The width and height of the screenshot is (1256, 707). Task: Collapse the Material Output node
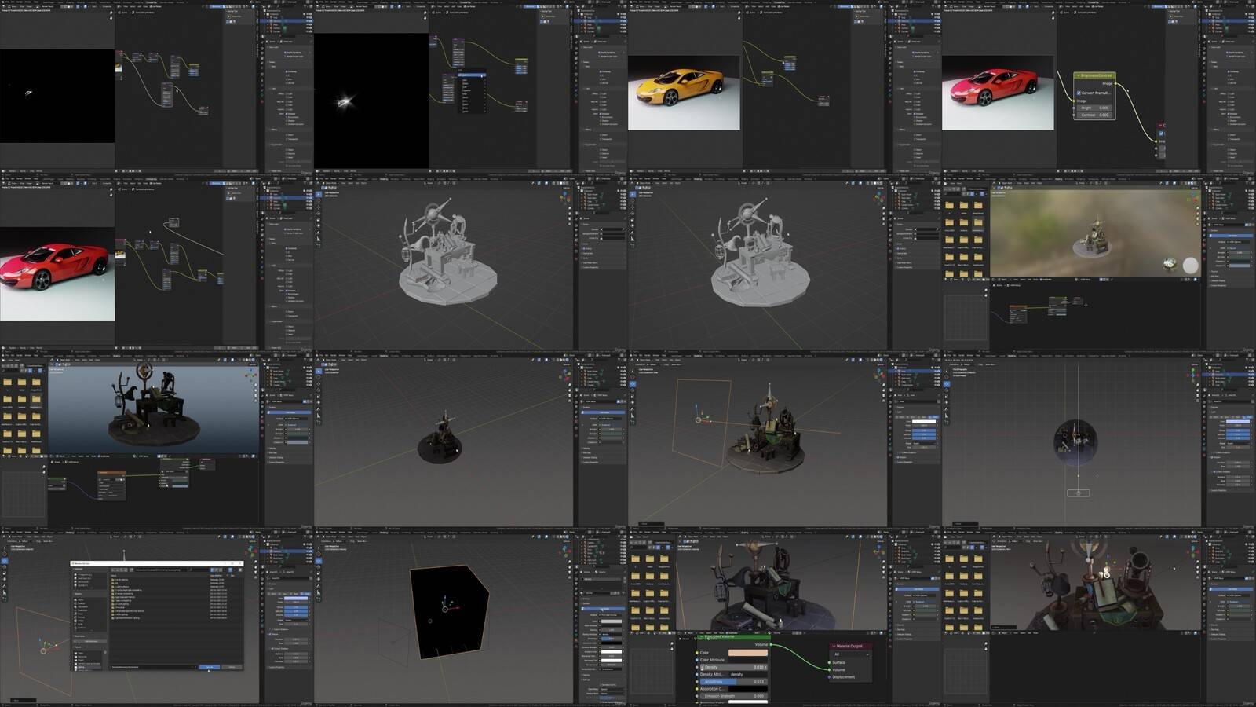(834, 647)
